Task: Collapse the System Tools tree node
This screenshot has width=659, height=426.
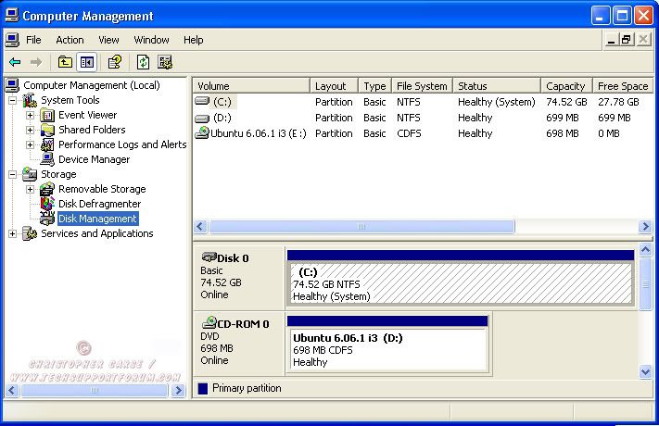Action: pos(13,100)
